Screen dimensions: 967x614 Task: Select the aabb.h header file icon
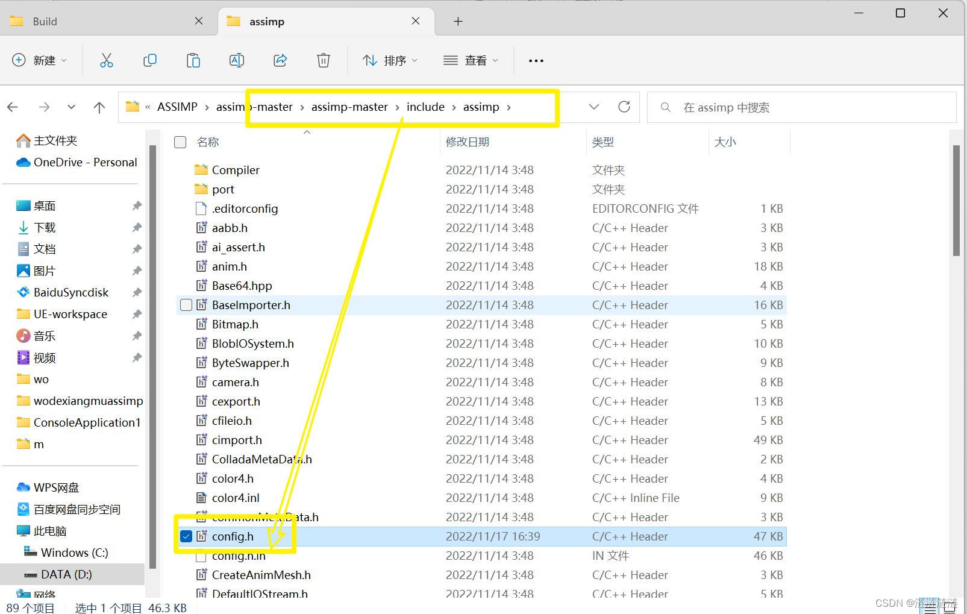pos(201,228)
